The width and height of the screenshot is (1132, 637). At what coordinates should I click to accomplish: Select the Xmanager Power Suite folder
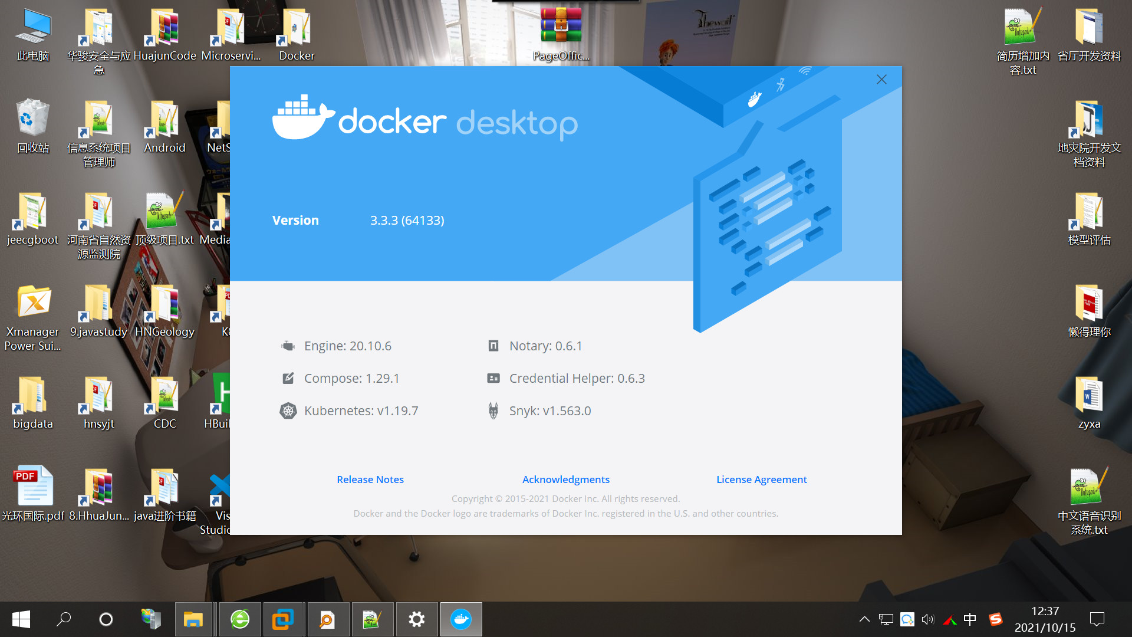coord(33,318)
